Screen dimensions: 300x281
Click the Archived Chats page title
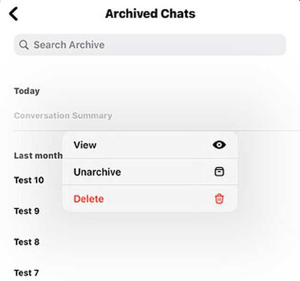(150, 14)
